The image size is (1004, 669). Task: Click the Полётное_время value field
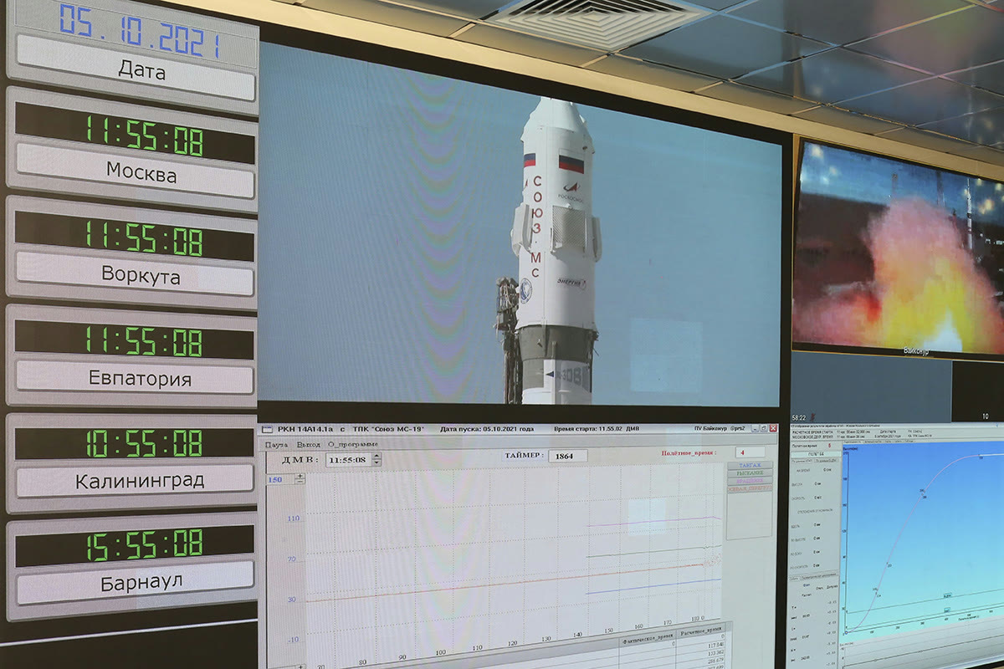click(x=750, y=452)
